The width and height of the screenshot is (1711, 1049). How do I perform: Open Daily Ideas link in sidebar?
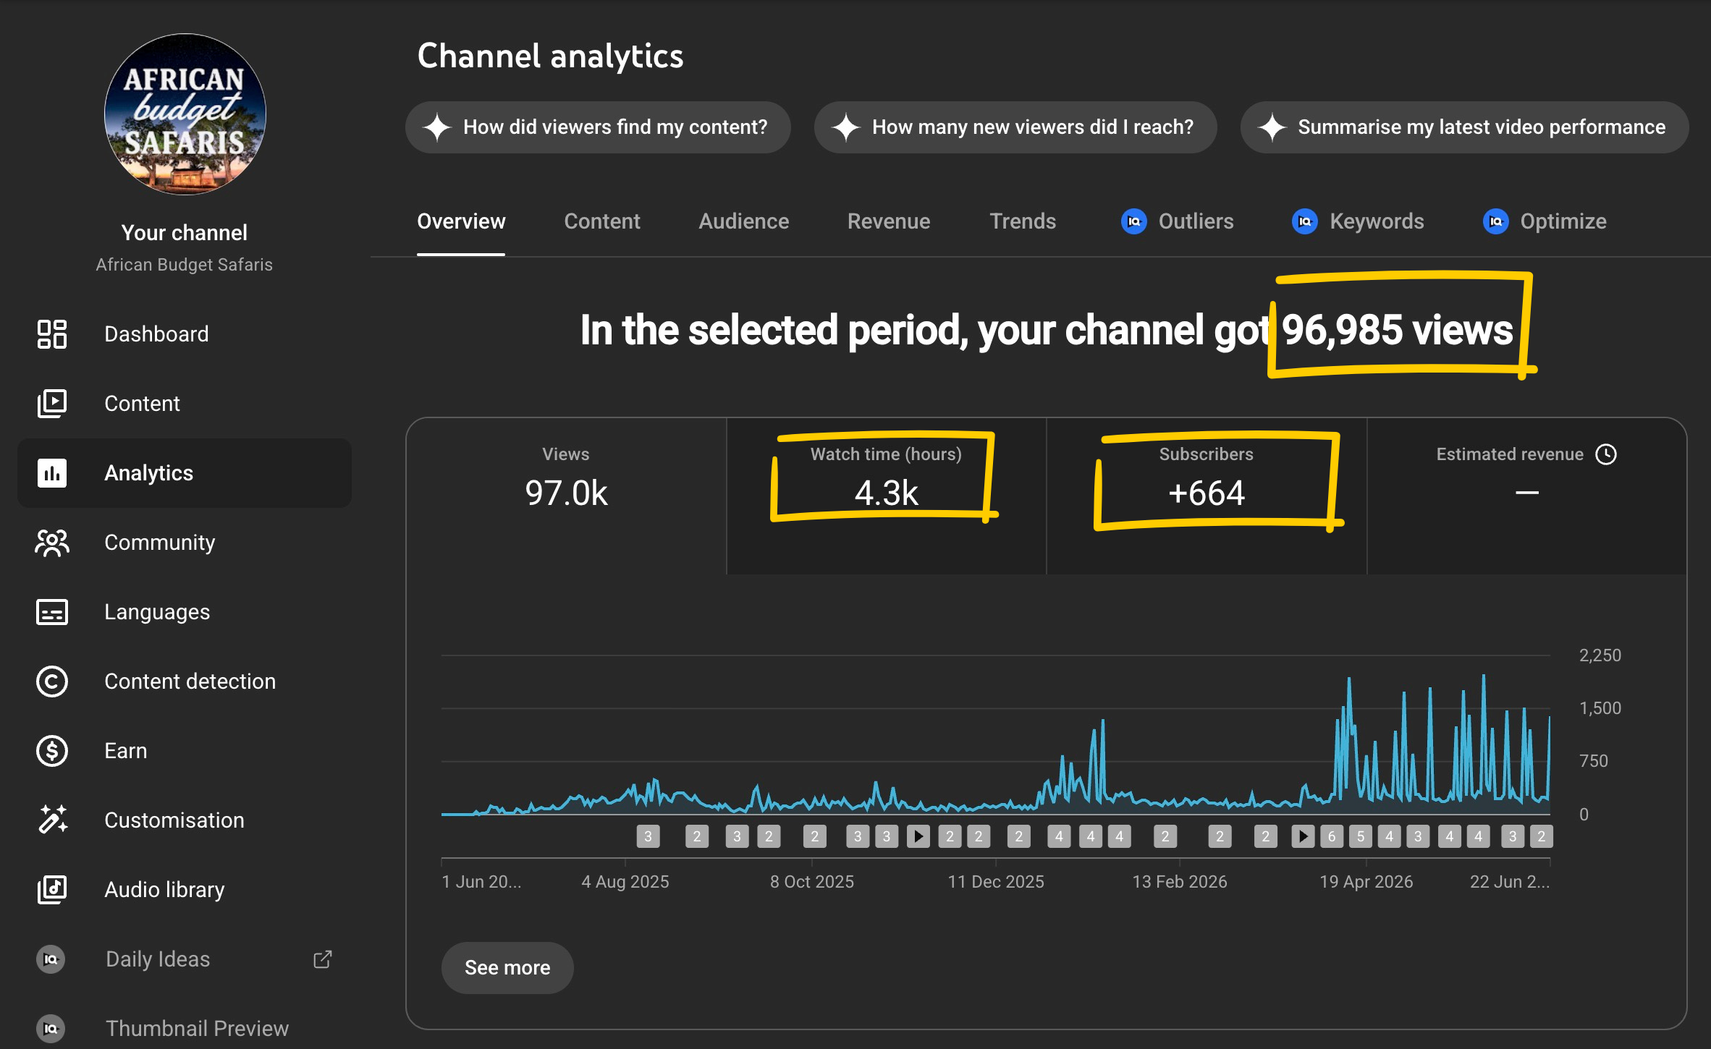coord(185,959)
